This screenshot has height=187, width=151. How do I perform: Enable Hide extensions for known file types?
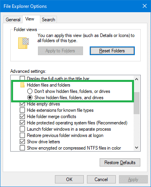point(22,110)
